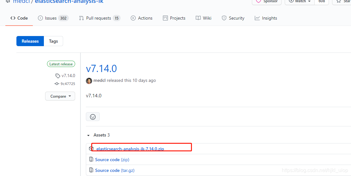This screenshot has height=176, width=351.
Task: Click the medcl owner link in header
Action: (21, 2)
